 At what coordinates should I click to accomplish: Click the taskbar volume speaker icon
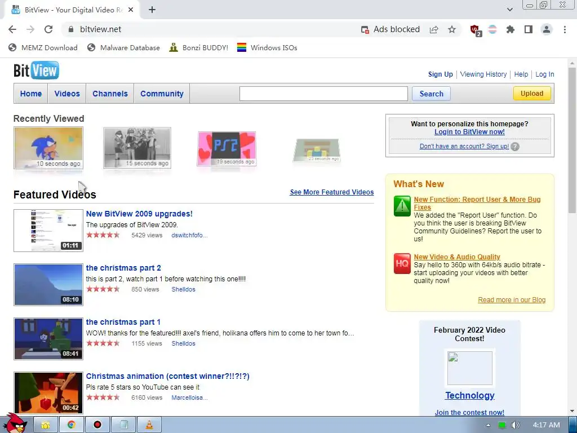[x=515, y=425]
